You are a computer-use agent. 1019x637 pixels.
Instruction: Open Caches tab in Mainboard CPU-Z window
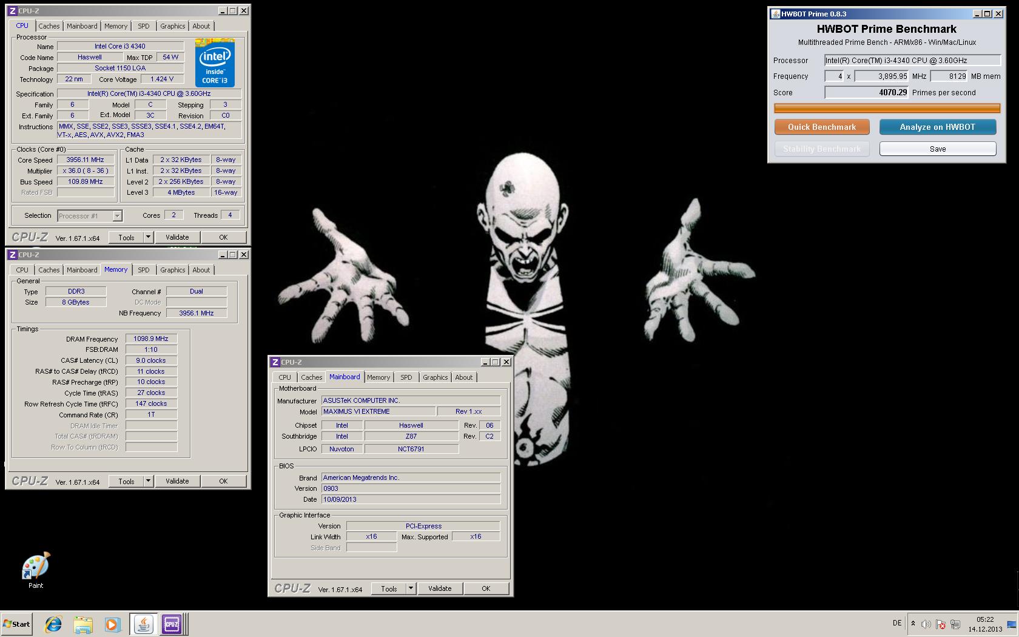[x=312, y=377]
